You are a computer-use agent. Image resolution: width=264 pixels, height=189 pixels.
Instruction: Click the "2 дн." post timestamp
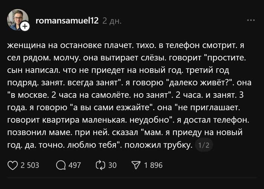(112, 21)
